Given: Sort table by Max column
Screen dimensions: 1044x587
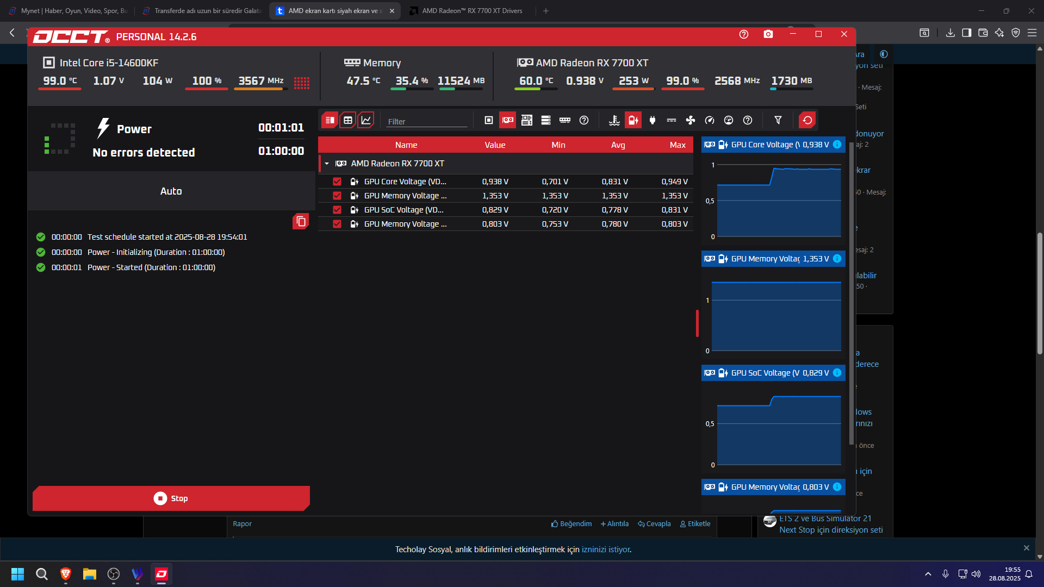Looking at the screenshot, I should pos(678,145).
